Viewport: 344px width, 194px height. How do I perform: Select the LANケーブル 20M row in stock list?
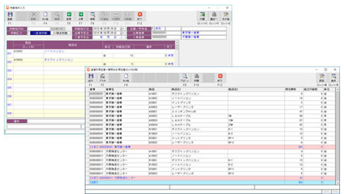(x=212, y=125)
